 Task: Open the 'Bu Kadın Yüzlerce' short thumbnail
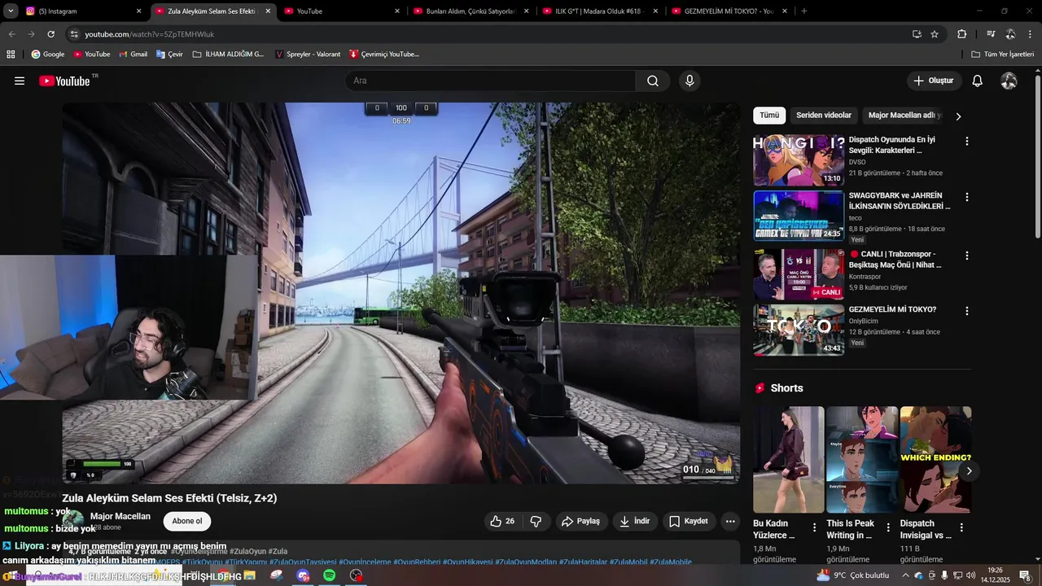click(x=789, y=460)
